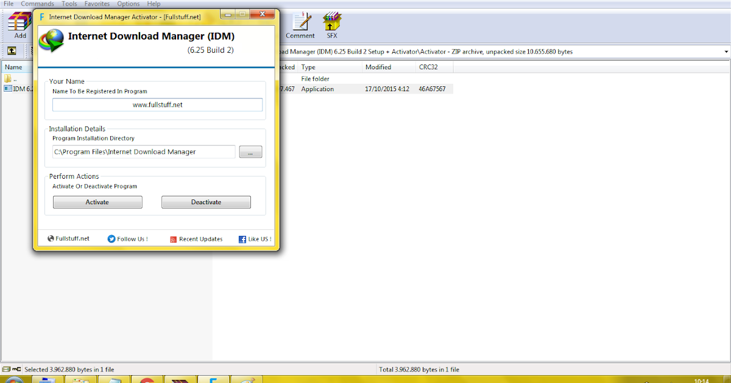Click the registration name input field
The width and height of the screenshot is (731, 383).
[x=157, y=104]
